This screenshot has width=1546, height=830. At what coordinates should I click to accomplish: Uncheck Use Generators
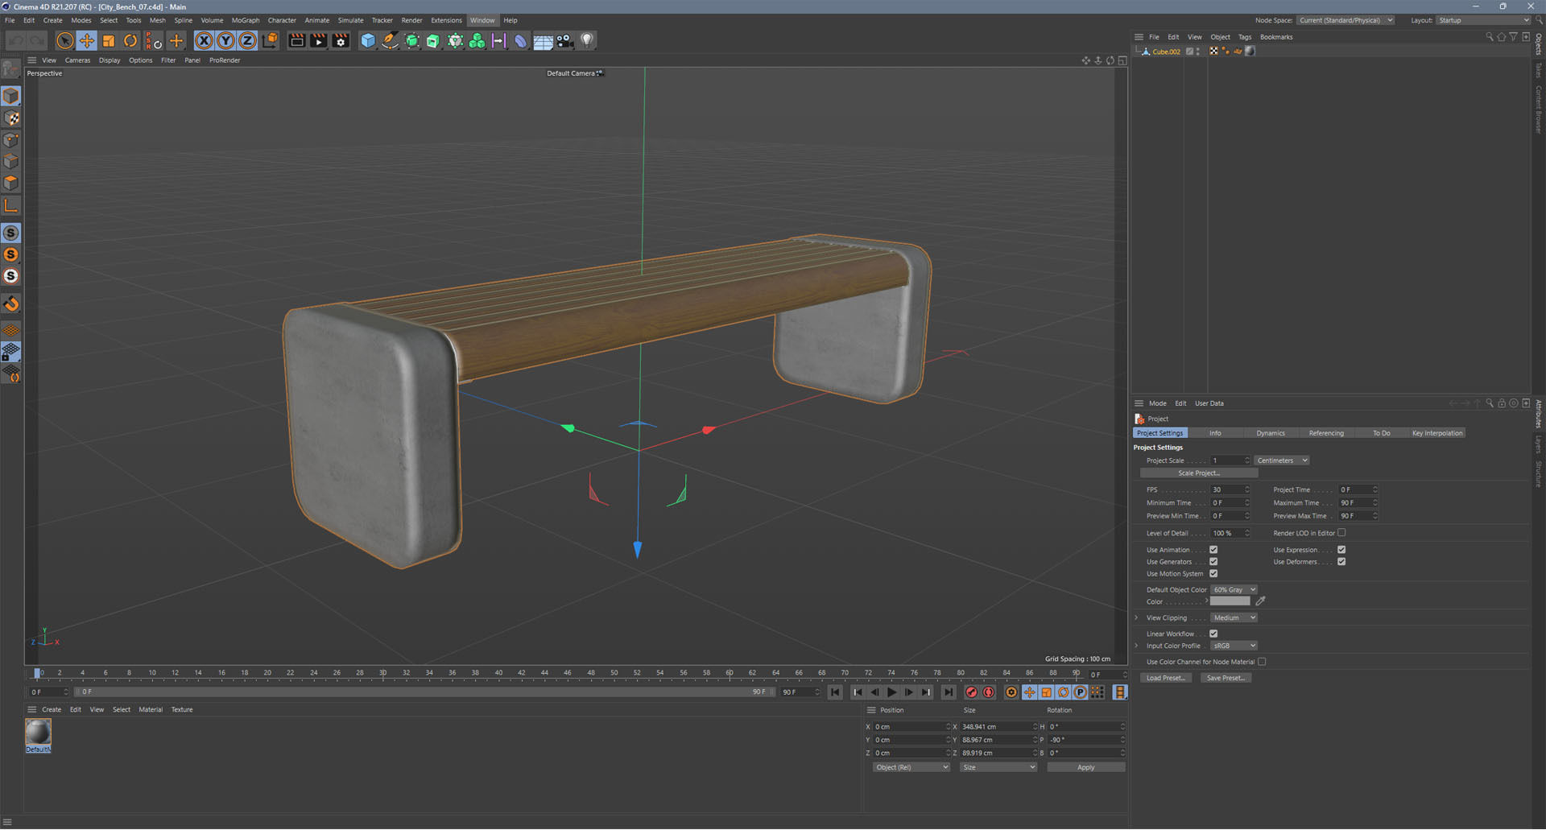click(1213, 562)
